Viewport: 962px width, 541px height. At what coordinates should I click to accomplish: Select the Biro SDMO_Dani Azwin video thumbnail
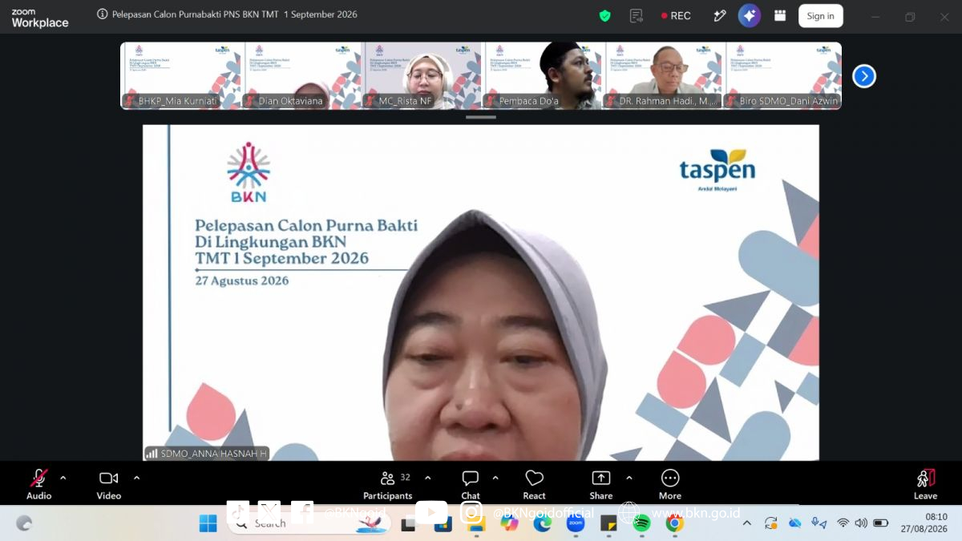782,75
